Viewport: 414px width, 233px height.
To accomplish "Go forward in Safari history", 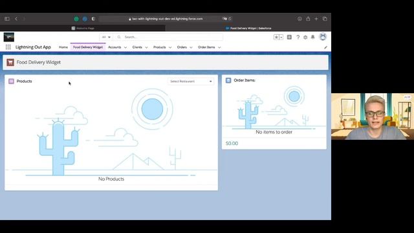I will pos(24,19).
